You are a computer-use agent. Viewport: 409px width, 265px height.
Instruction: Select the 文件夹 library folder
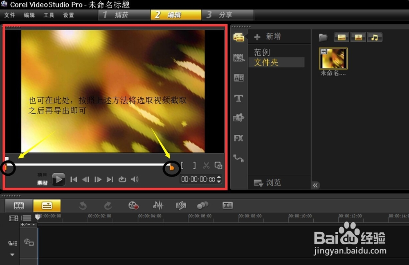(x=276, y=62)
